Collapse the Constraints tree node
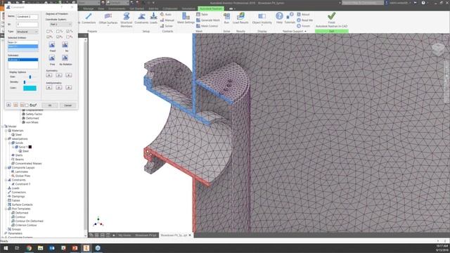The width and height of the screenshot is (450, 253). [x=6, y=180]
